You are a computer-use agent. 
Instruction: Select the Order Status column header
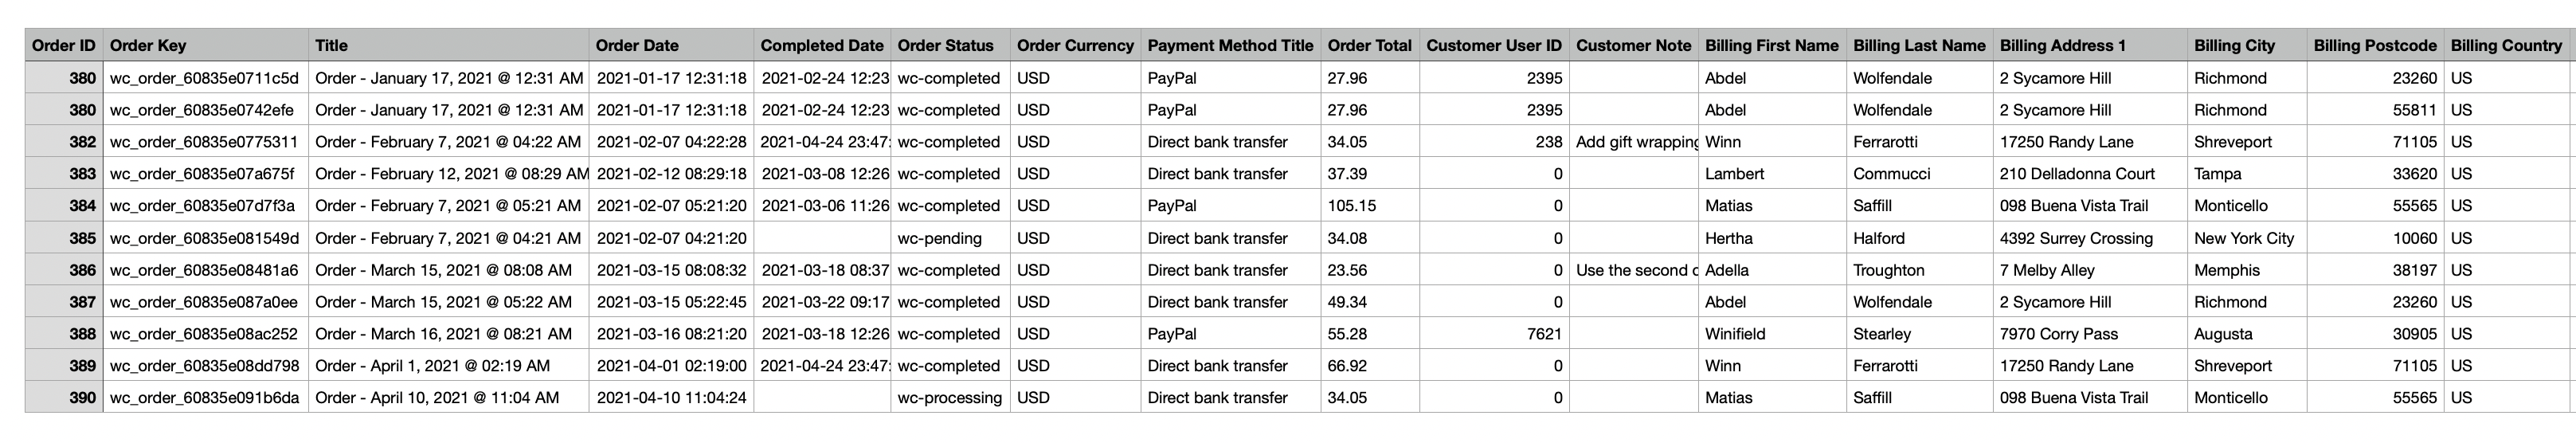(x=945, y=45)
